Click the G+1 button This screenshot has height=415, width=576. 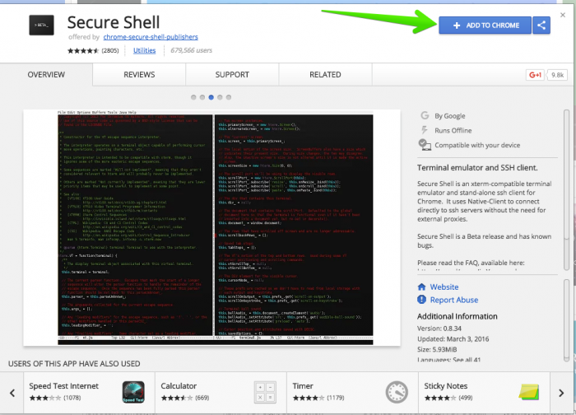(535, 75)
